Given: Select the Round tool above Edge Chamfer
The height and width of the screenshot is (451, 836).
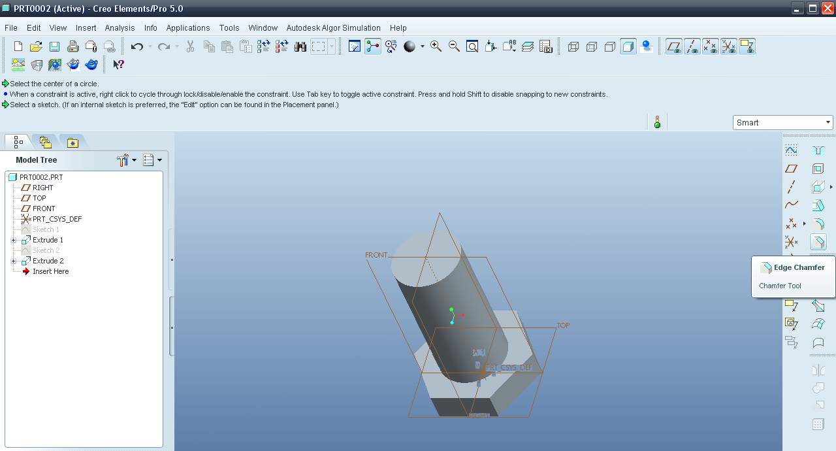Looking at the screenshot, I should click(x=818, y=224).
